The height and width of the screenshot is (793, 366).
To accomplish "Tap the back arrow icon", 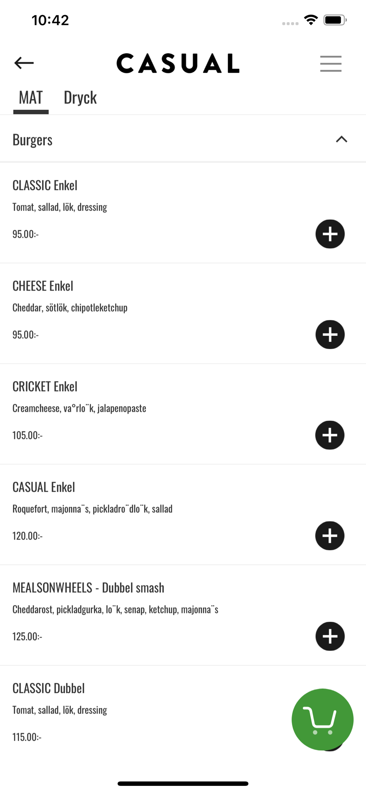I will [x=24, y=63].
